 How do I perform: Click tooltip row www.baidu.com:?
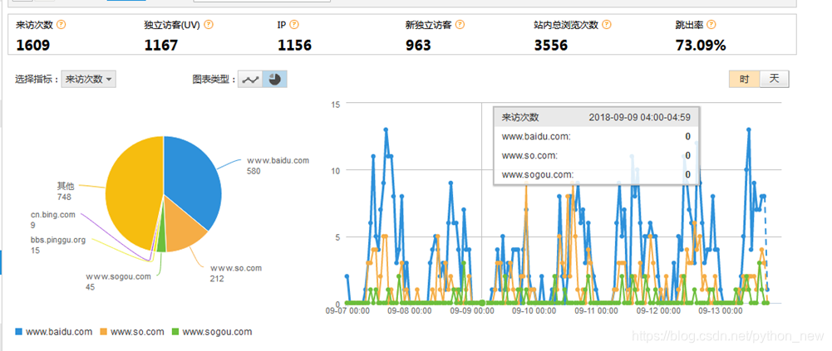click(597, 137)
